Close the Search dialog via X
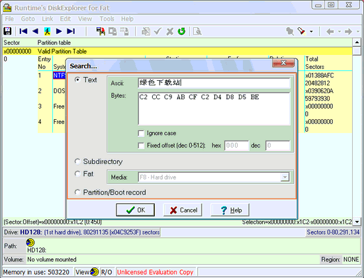 tap(283, 63)
